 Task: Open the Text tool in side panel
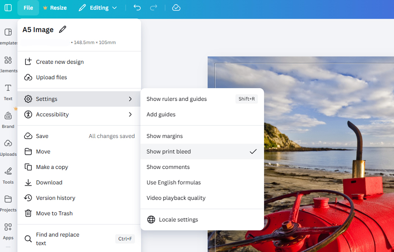pyautogui.click(x=8, y=92)
